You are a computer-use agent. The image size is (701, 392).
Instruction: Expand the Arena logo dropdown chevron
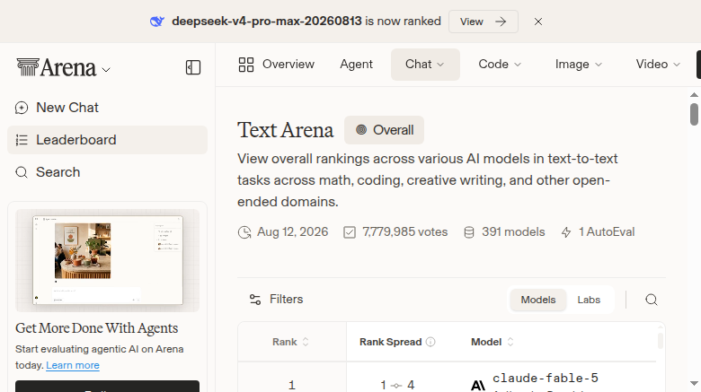click(x=106, y=70)
